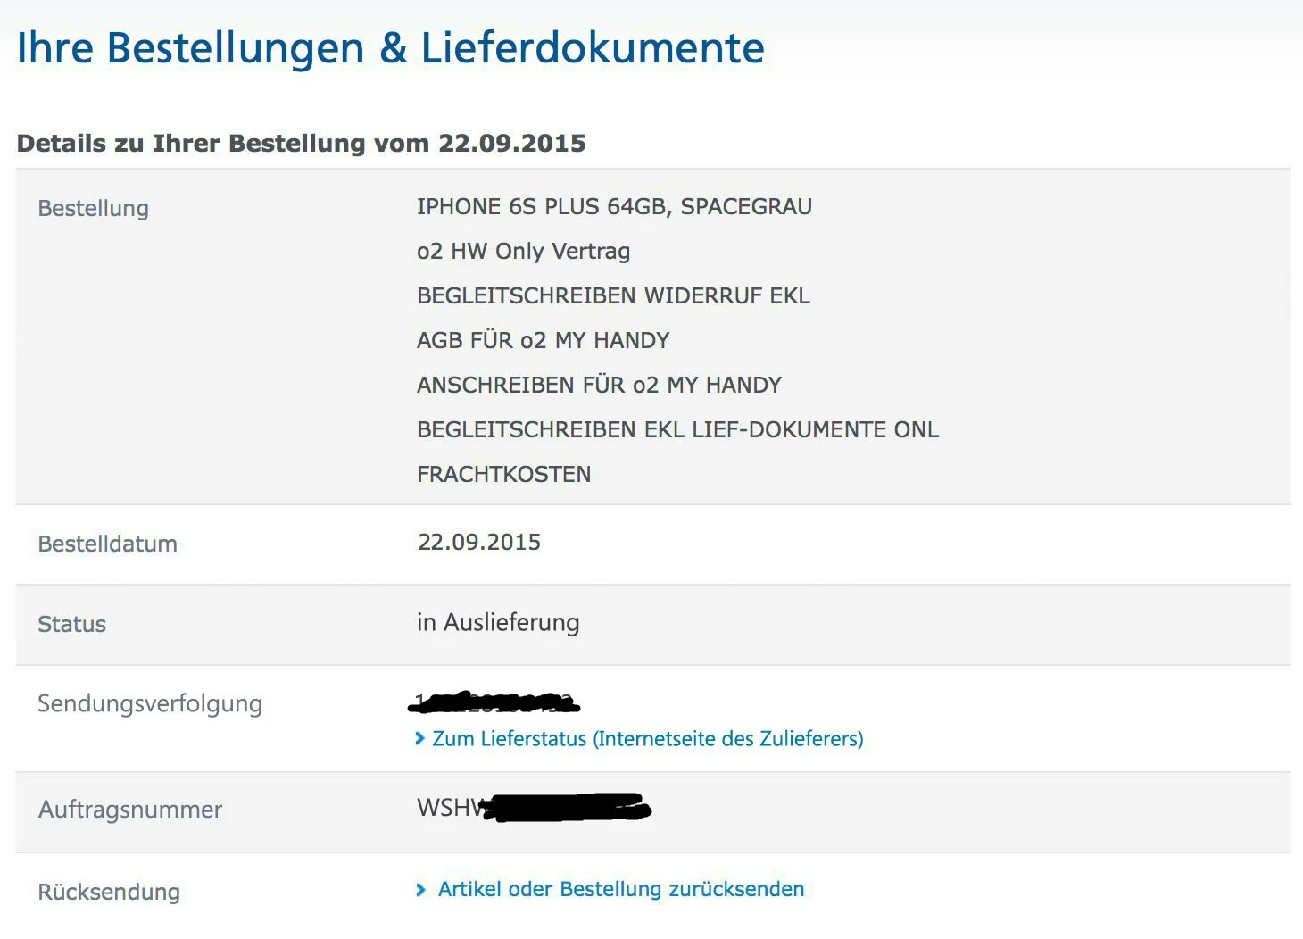Click the Auftragsnummer row label

click(130, 810)
